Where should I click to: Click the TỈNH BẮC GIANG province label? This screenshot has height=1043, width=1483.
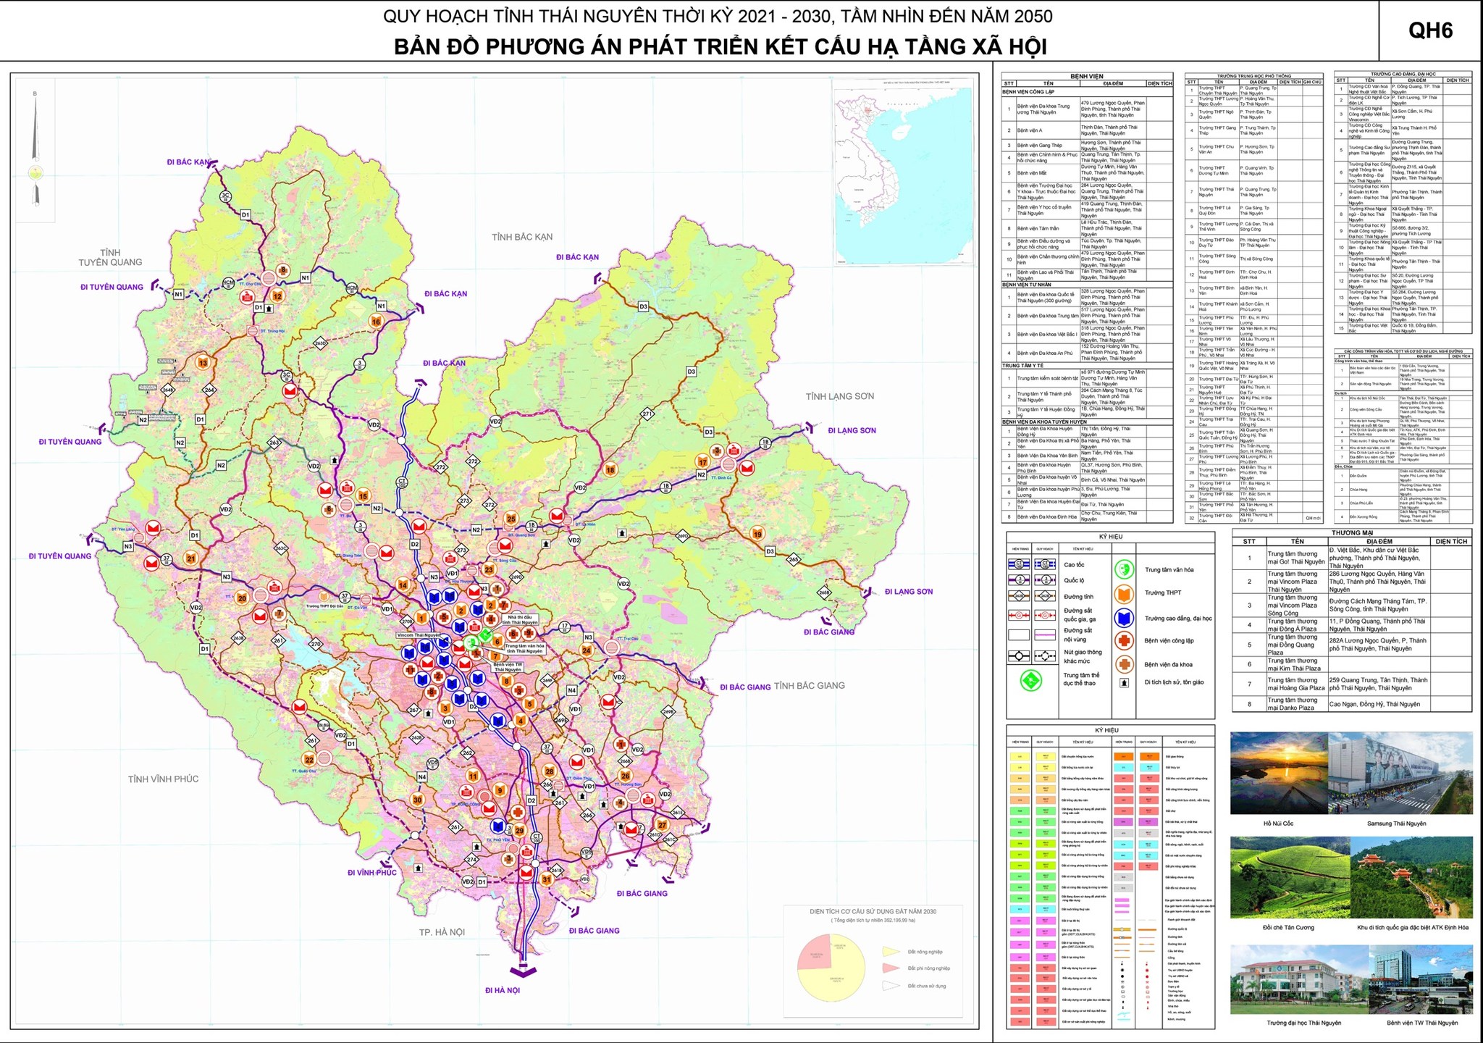(810, 685)
